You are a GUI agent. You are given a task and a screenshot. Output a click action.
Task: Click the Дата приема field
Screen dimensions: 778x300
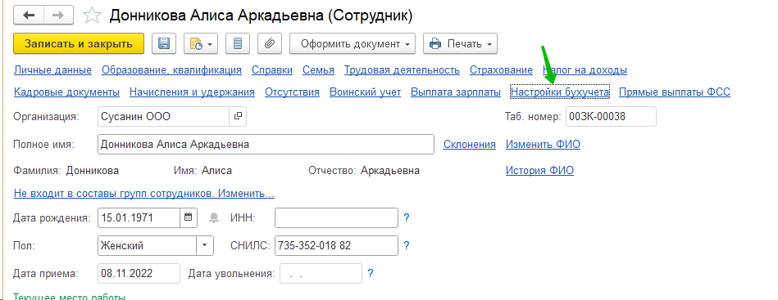tap(139, 273)
